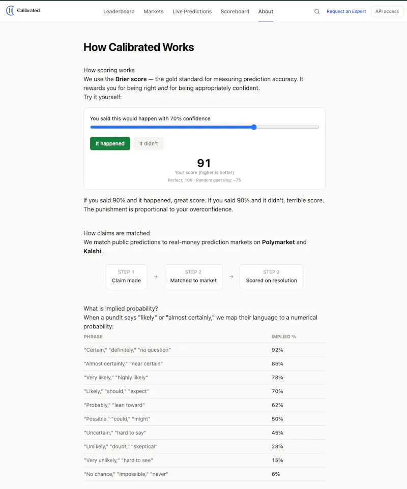Select the "It happened" outcome
Image resolution: width=407 pixels, height=489 pixels.
click(x=110, y=143)
